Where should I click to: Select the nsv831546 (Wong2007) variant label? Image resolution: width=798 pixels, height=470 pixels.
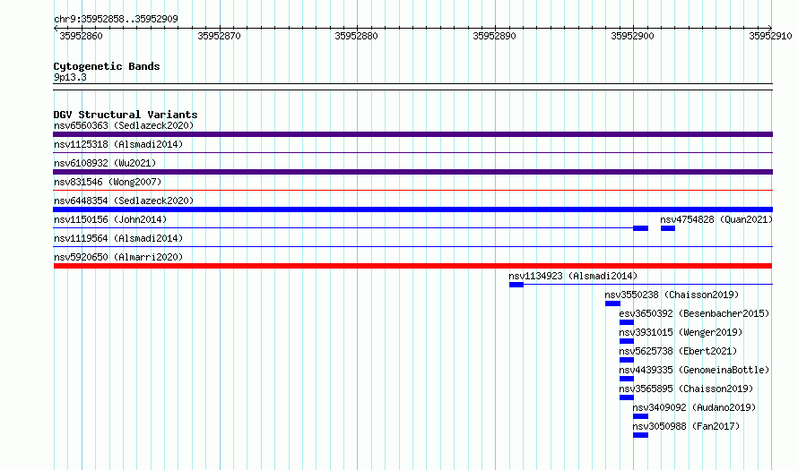[x=108, y=182]
